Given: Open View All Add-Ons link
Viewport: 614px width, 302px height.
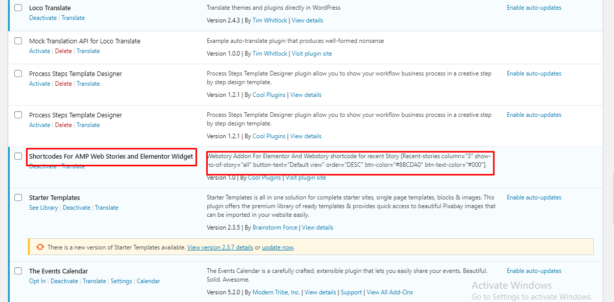Looking at the screenshot, I should (x=390, y=292).
